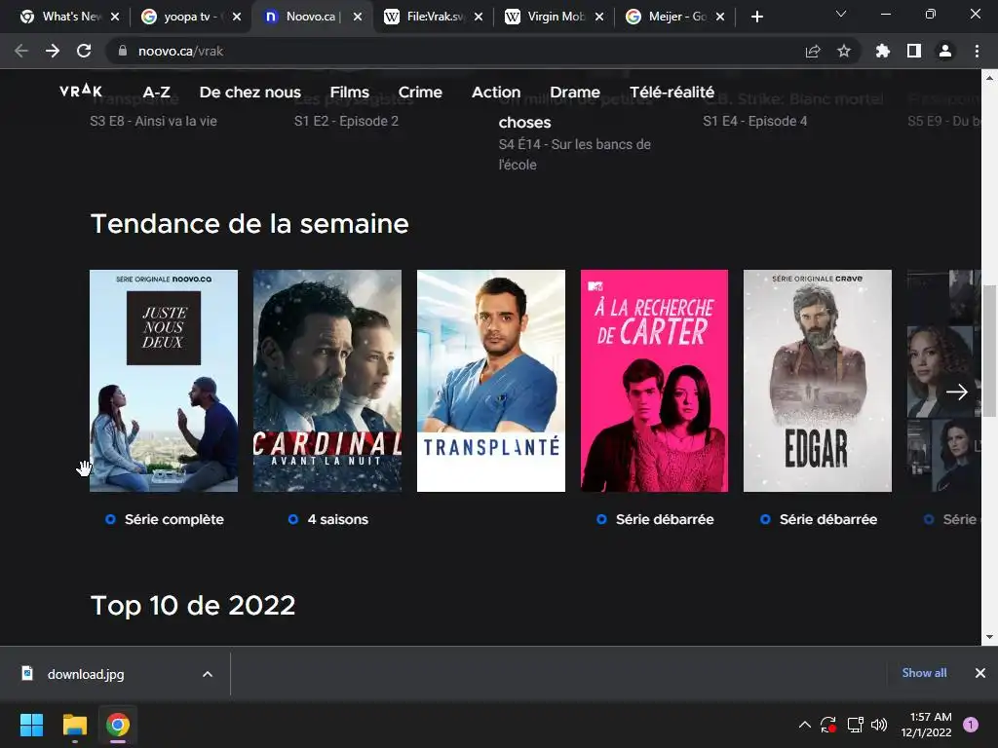Viewport: 998px width, 748px height.
Task: Click the browser back arrow
Action: click(x=21, y=51)
